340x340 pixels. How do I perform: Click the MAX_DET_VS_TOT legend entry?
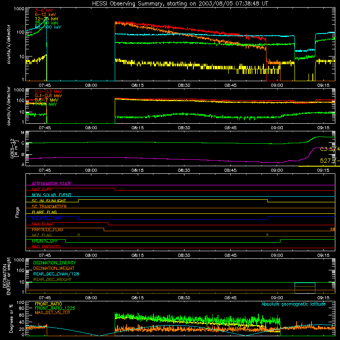pos(53,312)
